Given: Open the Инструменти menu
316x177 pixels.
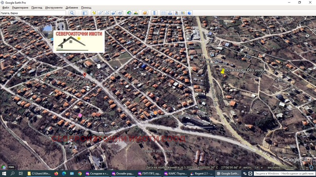Looking at the screenshot, I should coord(54,7).
